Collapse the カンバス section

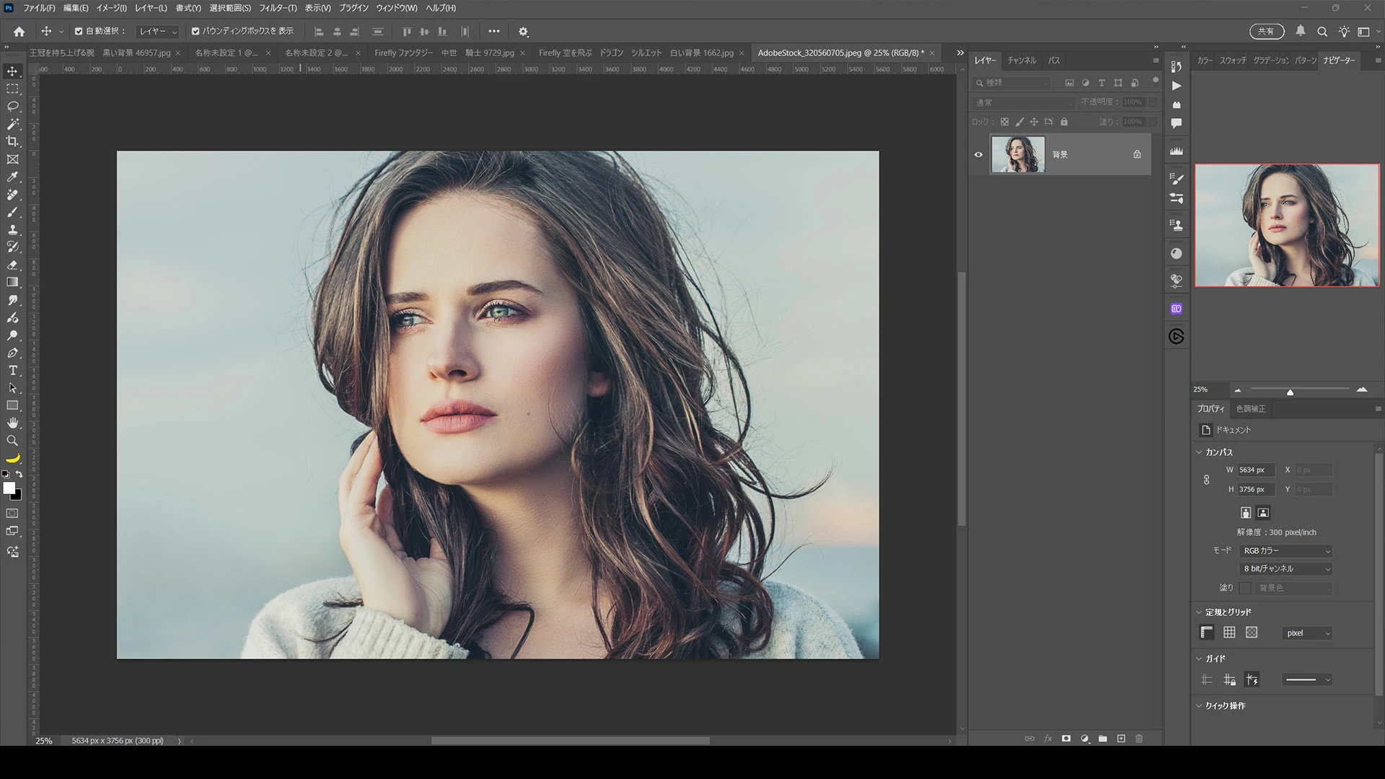pyautogui.click(x=1199, y=452)
